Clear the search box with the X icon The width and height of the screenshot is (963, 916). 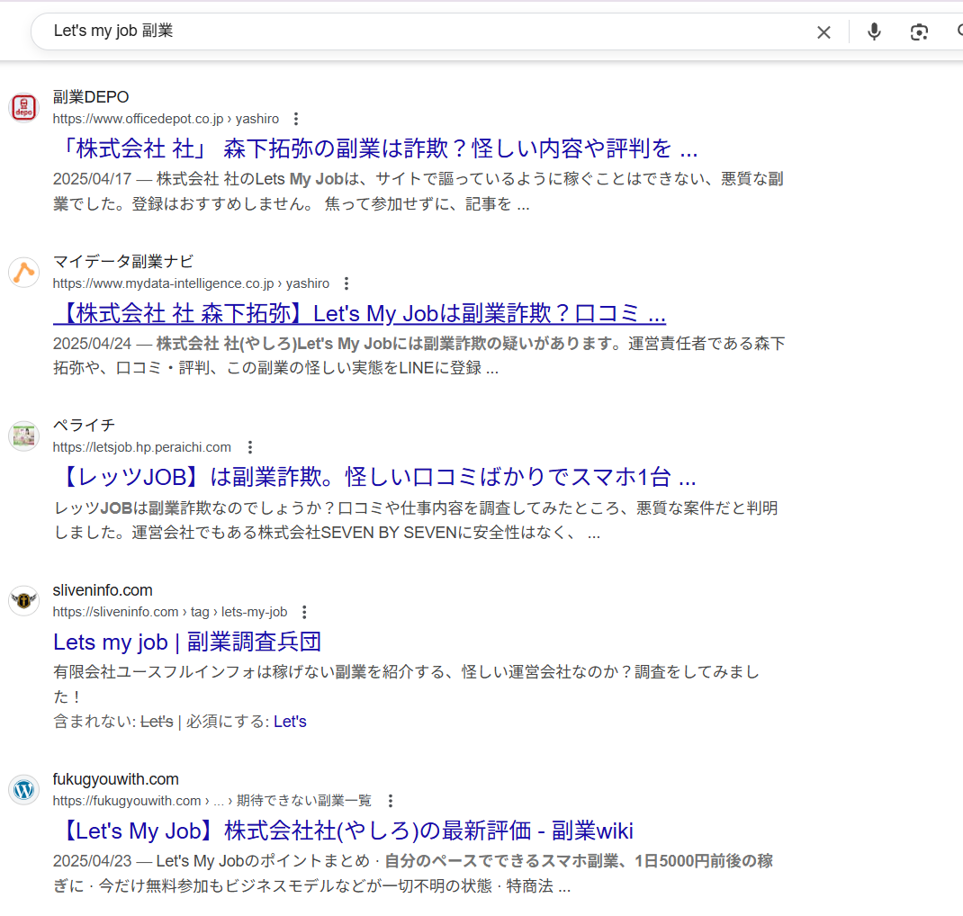click(x=823, y=31)
